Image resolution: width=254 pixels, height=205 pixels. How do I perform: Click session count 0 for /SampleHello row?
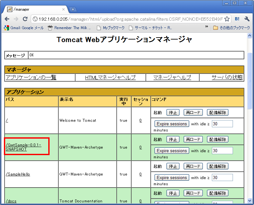tap(141, 174)
